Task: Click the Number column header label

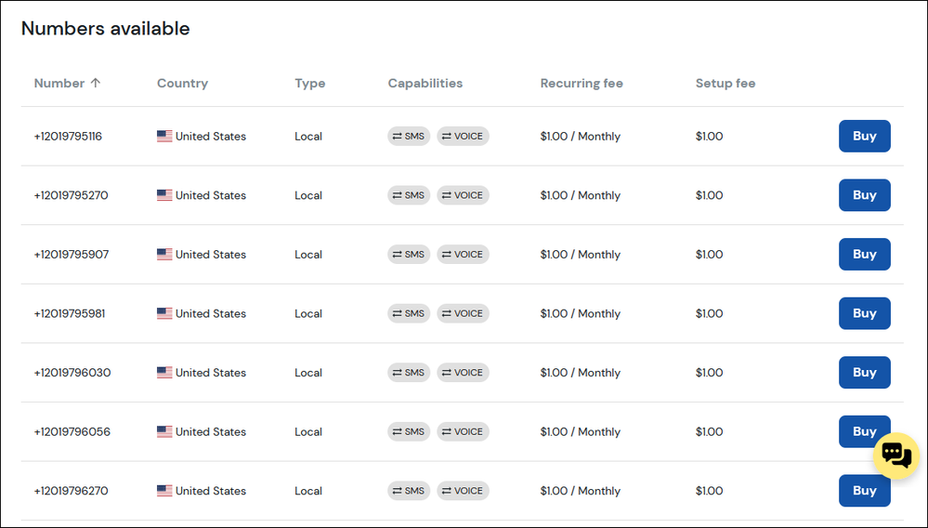Action: 59,84
